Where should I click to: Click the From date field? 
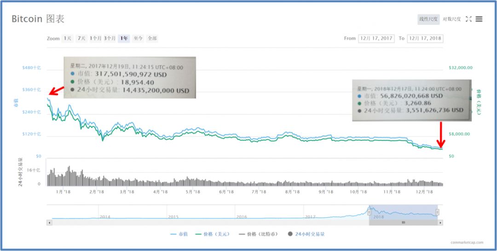[x=376, y=39]
